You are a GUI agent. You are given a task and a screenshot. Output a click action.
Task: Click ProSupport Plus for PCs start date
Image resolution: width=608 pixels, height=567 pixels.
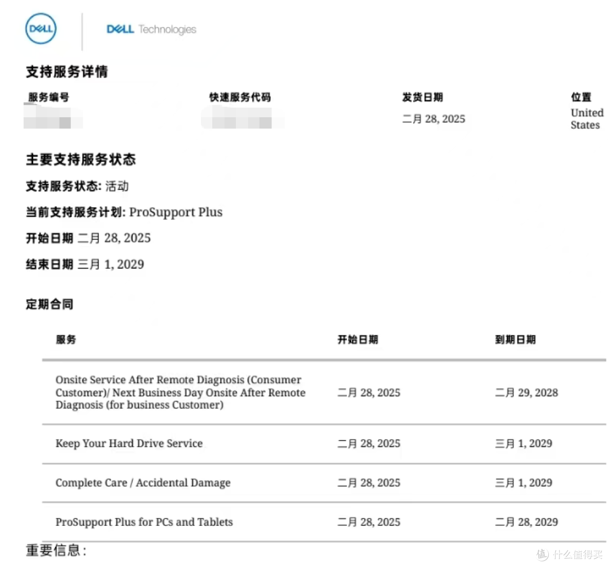pos(369,522)
